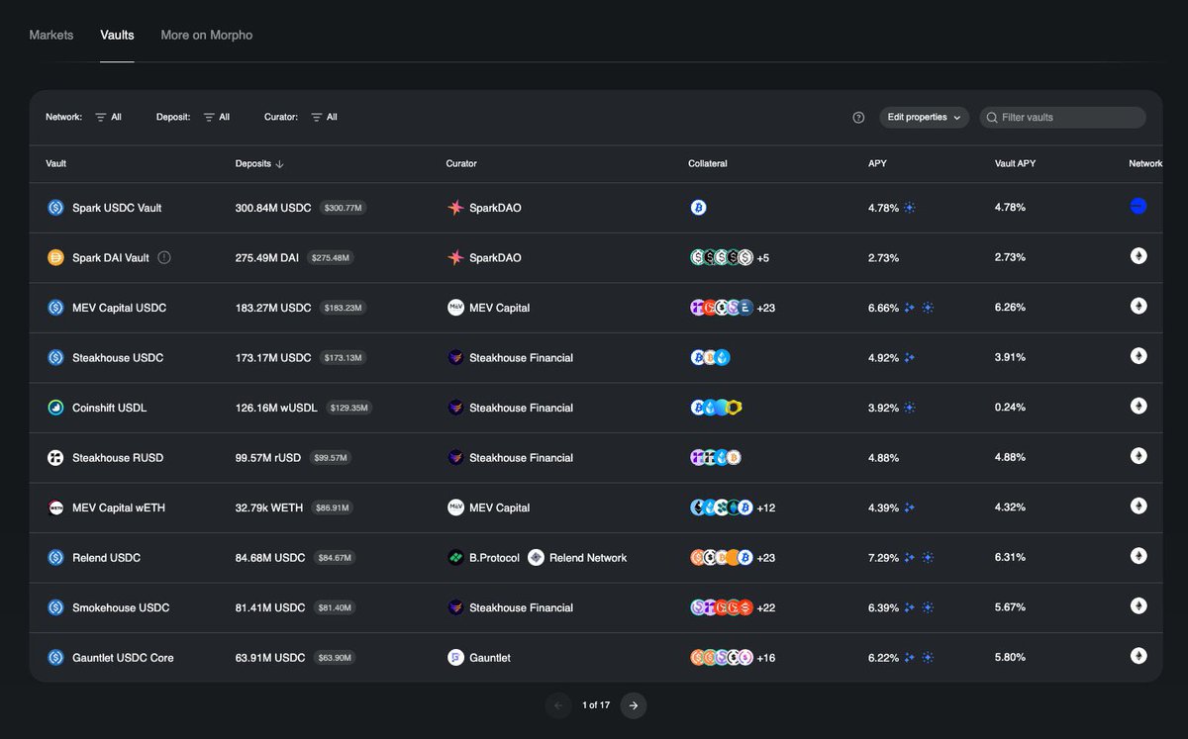Screen dimensions: 1188x739
Task: Click the Spark DAI Vault token icon
Action: click(x=55, y=257)
